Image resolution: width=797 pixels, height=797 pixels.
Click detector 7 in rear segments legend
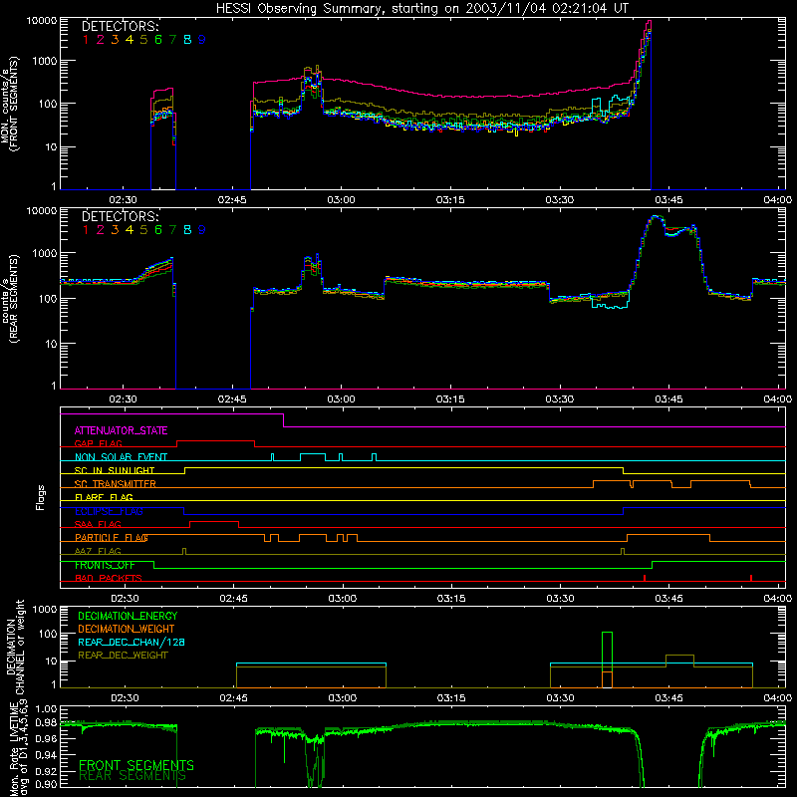[x=172, y=230]
